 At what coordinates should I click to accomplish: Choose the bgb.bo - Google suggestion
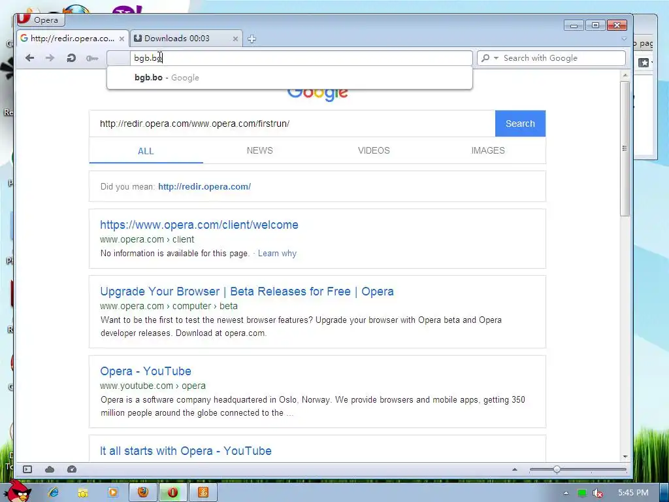tap(289, 78)
